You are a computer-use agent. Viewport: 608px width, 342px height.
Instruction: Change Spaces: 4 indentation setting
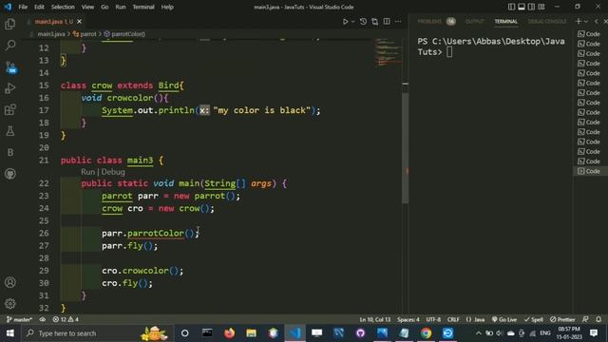pos(408,319)
